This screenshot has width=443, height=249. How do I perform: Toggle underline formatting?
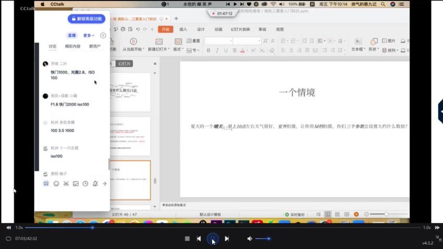click(226, 50)
